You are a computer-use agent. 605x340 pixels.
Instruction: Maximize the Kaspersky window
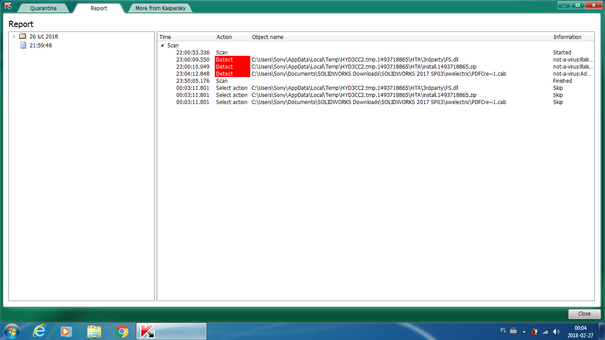[x=577, y=5]
